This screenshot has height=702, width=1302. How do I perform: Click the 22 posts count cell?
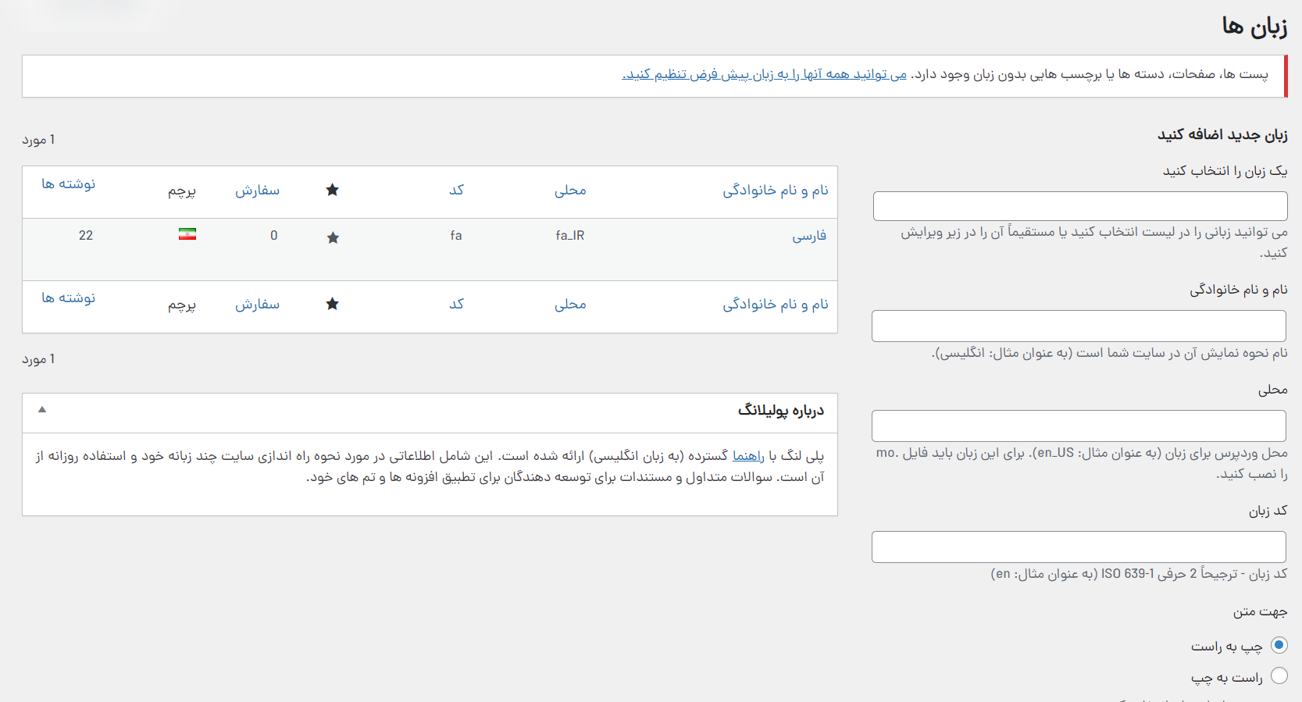(x=86, y=235)
